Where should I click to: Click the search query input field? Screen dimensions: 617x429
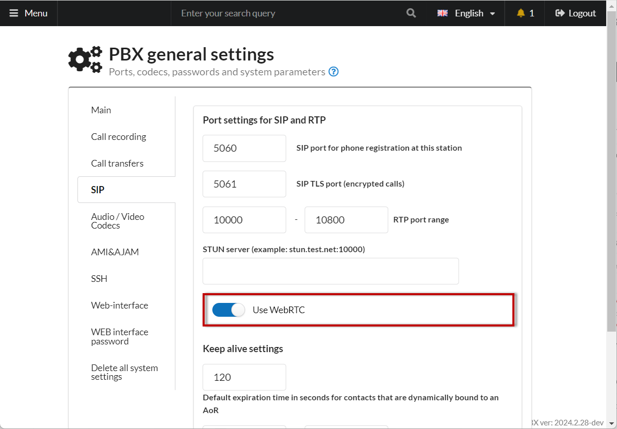point(287,13)
